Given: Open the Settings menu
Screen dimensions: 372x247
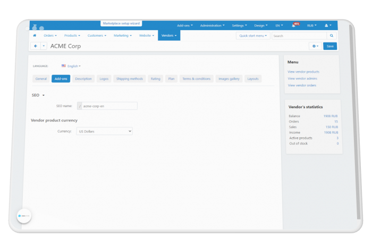Looking at the screenshot, I should tap(239, 25).
